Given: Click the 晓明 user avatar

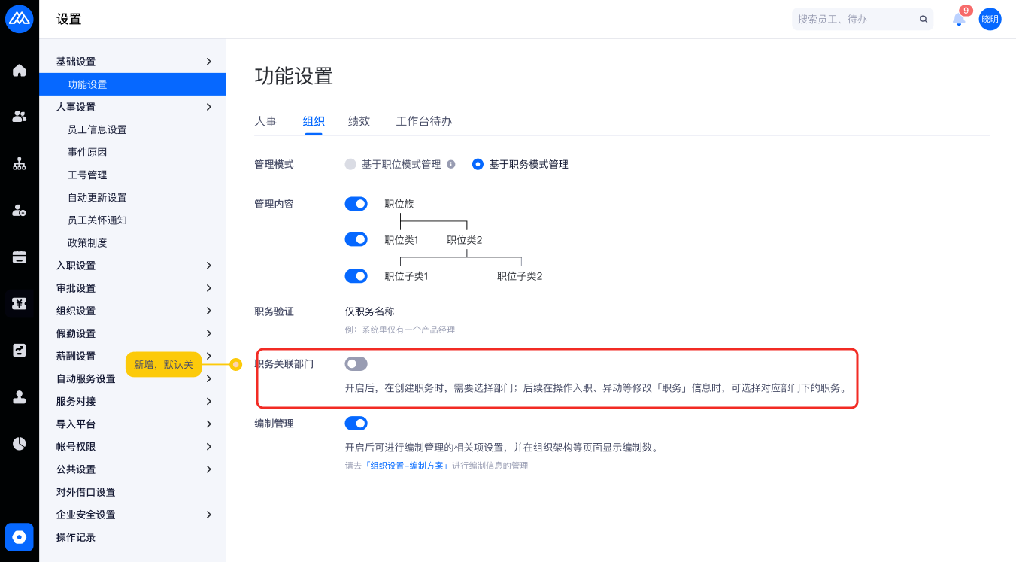Looking at the screenshot, I should tap(990, 20).
